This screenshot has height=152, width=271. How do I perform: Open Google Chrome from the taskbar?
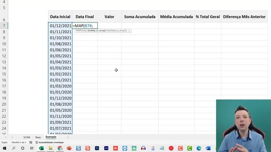[60, 148]
